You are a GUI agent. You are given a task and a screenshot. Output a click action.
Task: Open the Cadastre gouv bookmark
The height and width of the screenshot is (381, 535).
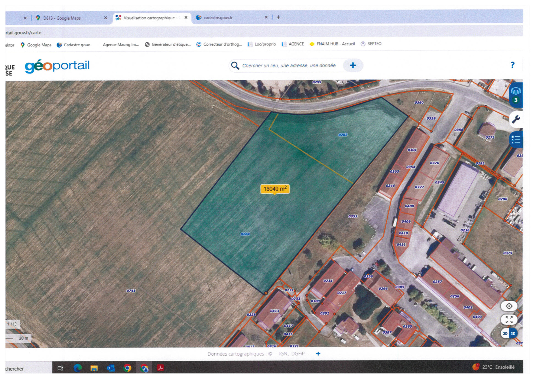pyautogui.click(x=74, y=45)
